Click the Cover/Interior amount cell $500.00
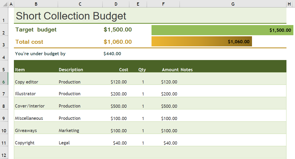 tap(169, 106)
